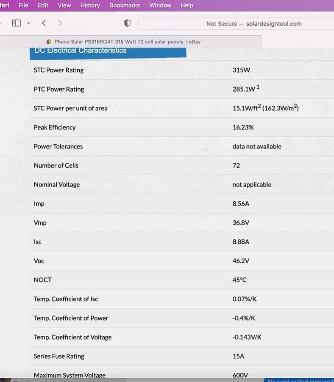Open the Help menu
Image resolution: width=334 pixels, height=382 pixels.
[x=186, y=5]
